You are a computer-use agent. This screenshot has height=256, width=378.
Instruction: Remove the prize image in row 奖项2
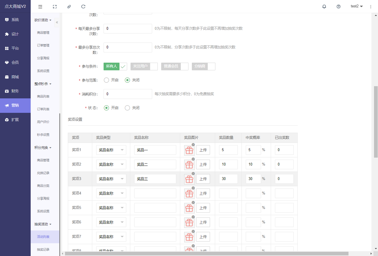(x=193, y=159)
